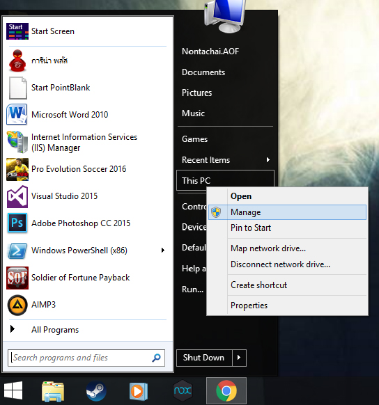The width and height of the screenshot is (379, 405).
Task: Click the Windows Start button on the taskbar
Action: pyautogui.click(x=13, y=390)
